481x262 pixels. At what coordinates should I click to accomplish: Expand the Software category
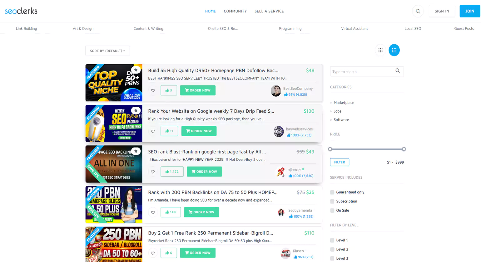341,120
